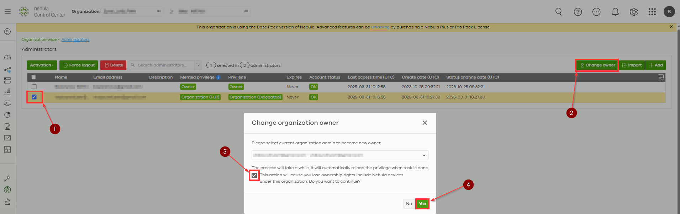Toggle the lose ownership confirmation checkbox
Image resolution: width=680 pixels, height=214 pixels.
[254, 175]
